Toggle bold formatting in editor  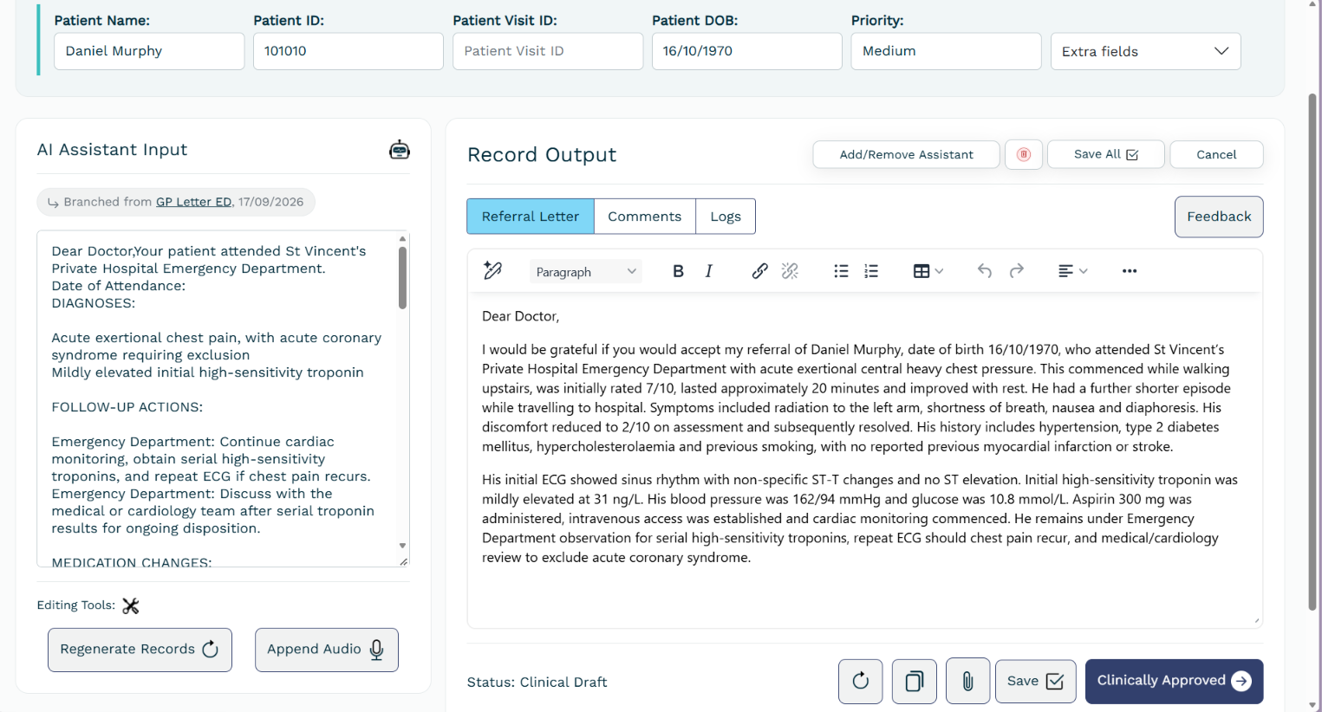pyautogui.click(x=678, y=271)
